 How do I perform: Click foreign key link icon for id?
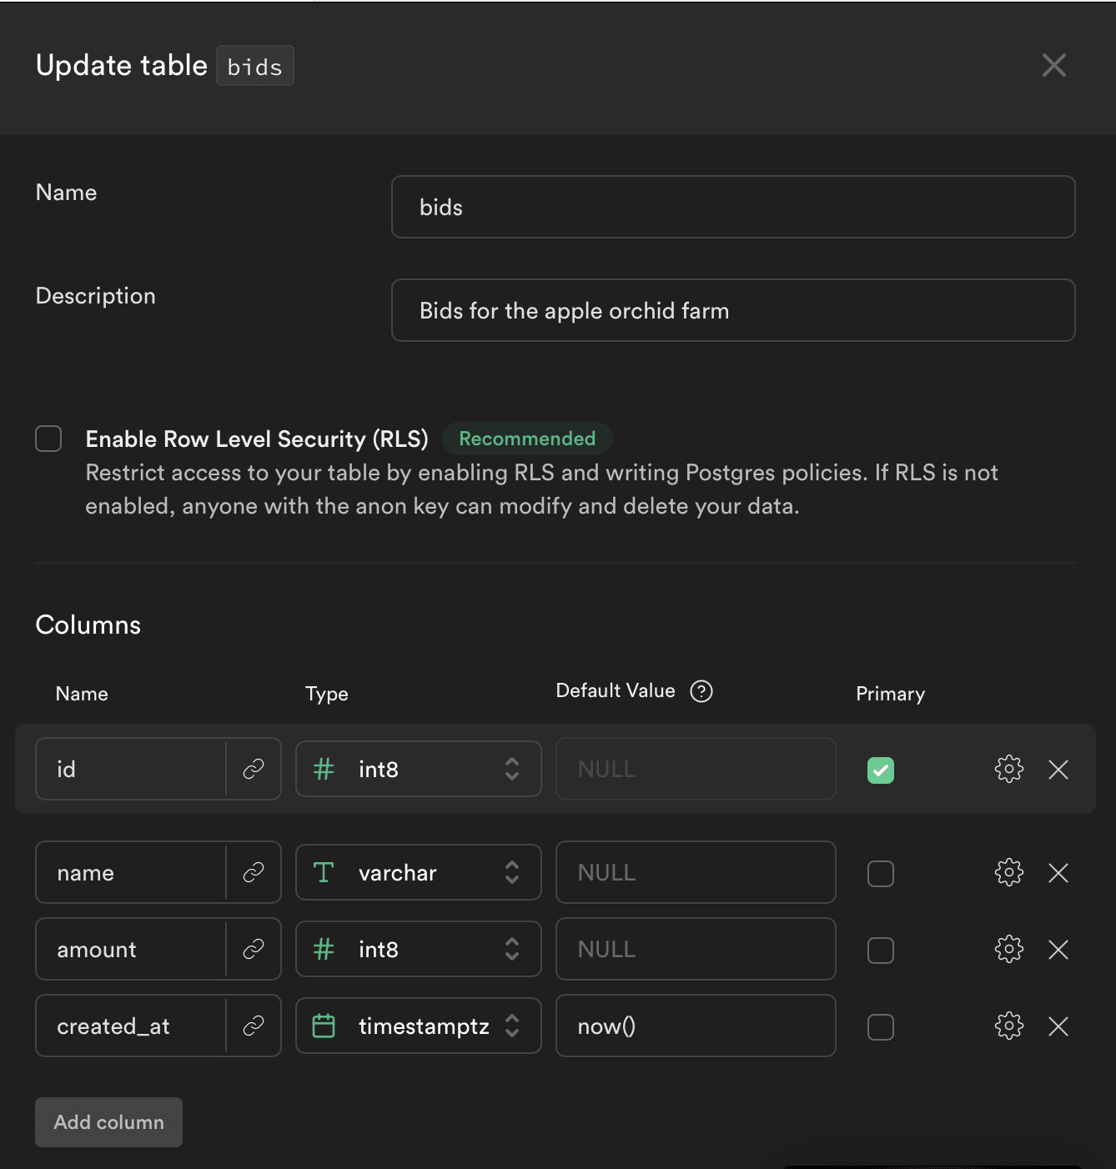click(254, 769)
